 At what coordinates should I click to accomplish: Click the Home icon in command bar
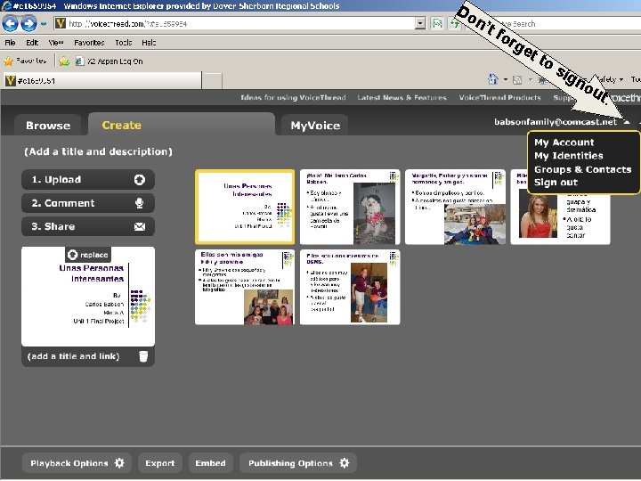pyautogui.click(x=493, y=79)
